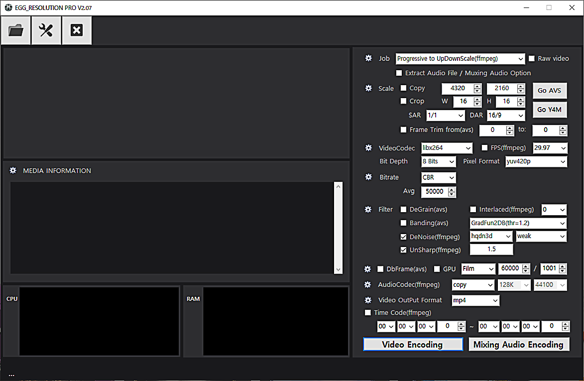Start Video Encoding
Image resolution: width=584 pixels, height=381 pixels.
click(413, 345)
